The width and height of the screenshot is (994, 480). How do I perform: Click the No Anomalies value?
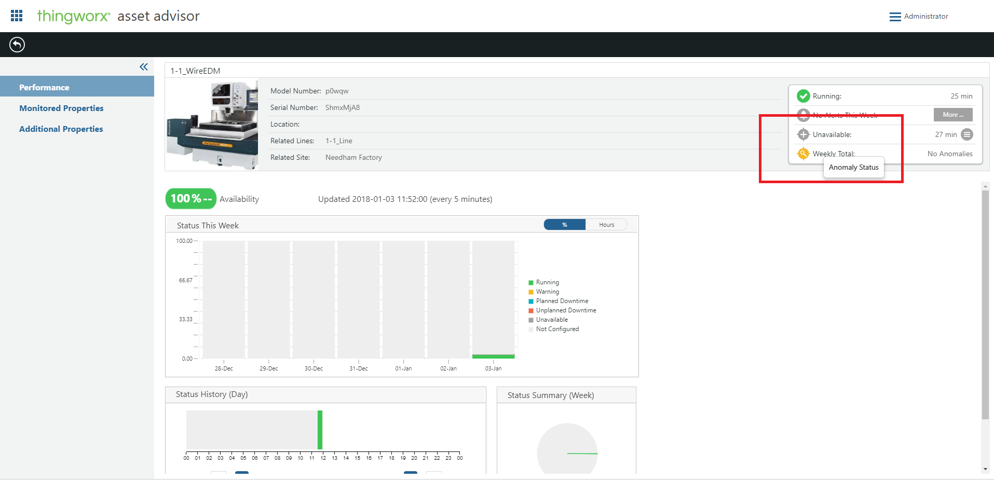(x=950, y=154)
